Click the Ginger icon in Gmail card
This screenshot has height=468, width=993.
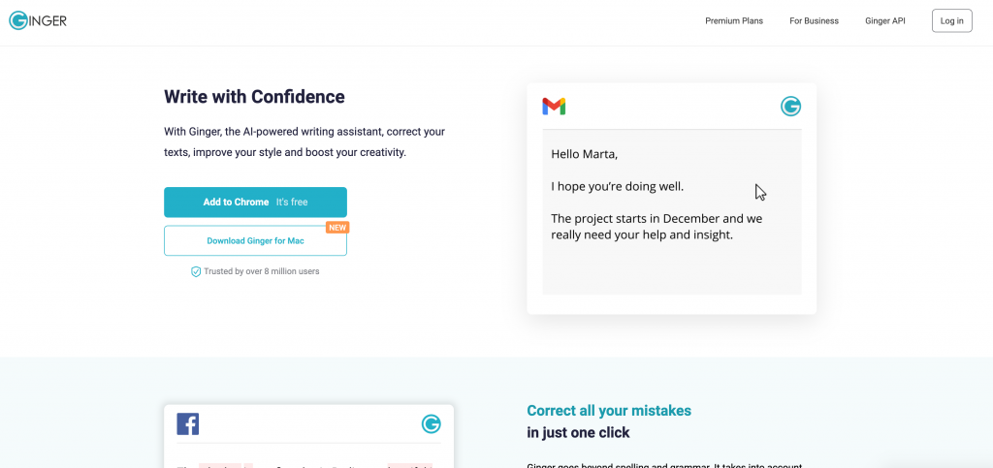coord(790,107)
